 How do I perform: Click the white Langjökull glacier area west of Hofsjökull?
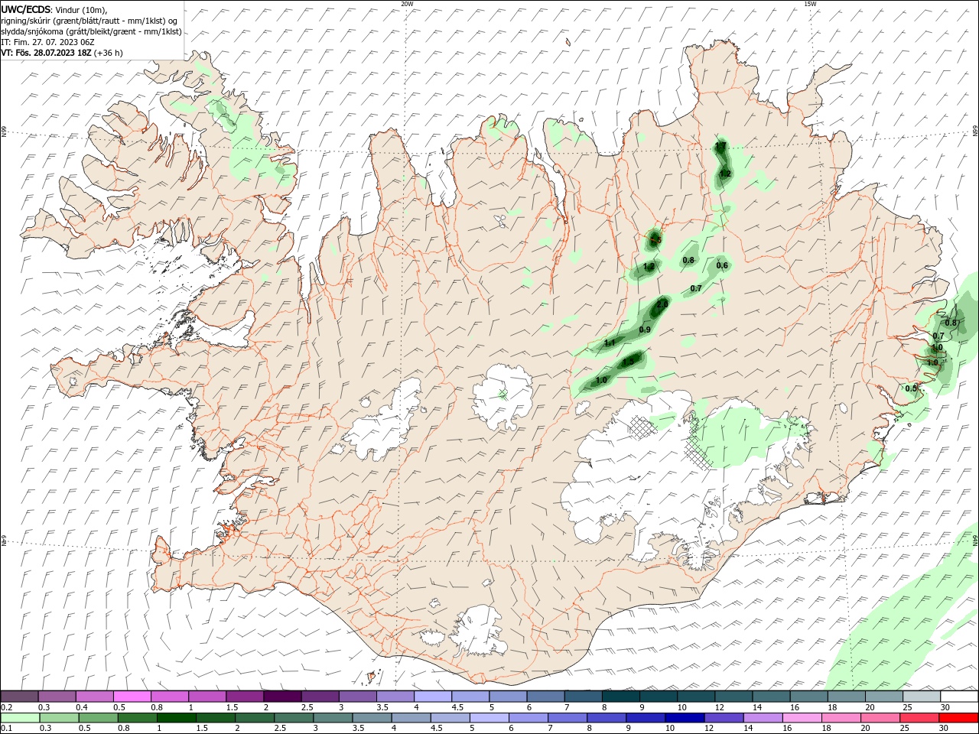coord(385,419)
